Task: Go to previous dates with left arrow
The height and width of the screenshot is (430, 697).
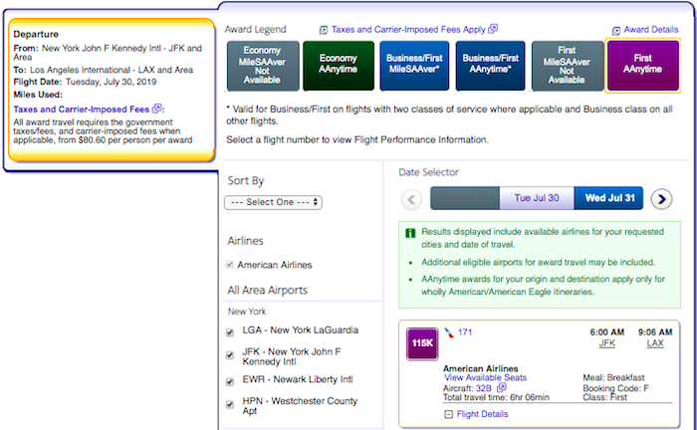Action: (x=411, y=199)
